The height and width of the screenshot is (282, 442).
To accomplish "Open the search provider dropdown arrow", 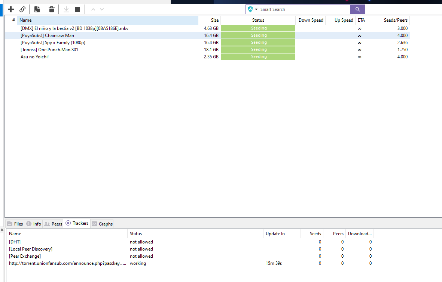I will pyautogui.click(x=256, y=9).
